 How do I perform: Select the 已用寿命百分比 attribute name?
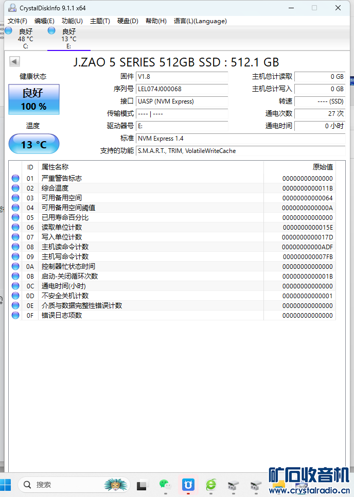point(65,217)
